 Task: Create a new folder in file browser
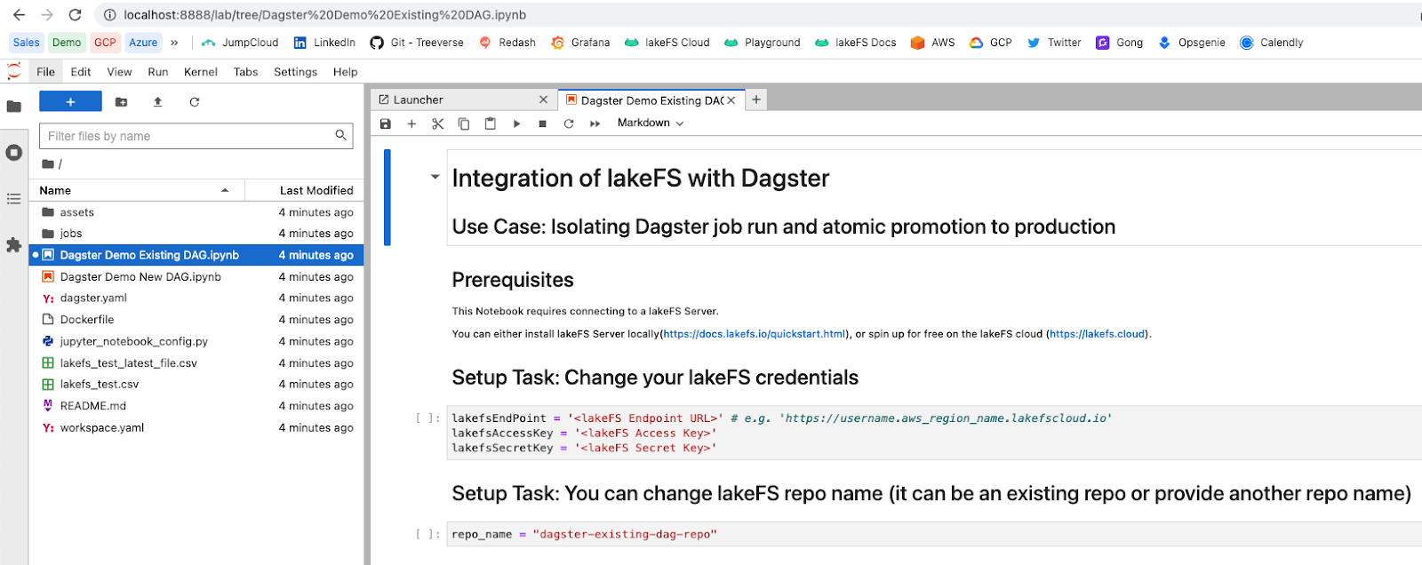tap(122, 102)
